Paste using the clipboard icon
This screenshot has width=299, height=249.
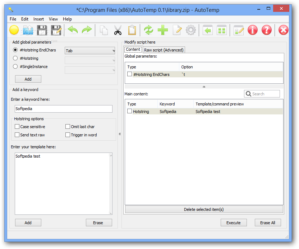(x=132, y=30)
